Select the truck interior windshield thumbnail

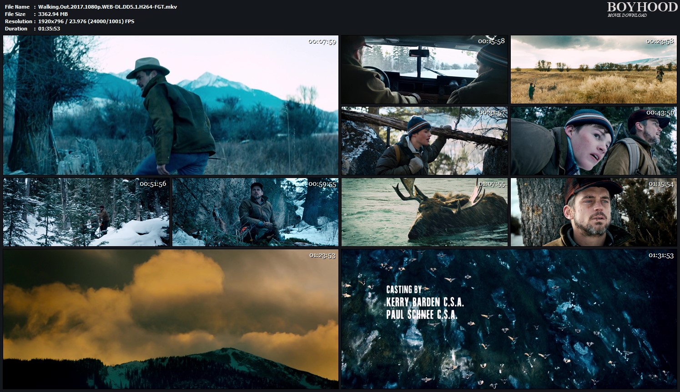pos(424,69)
